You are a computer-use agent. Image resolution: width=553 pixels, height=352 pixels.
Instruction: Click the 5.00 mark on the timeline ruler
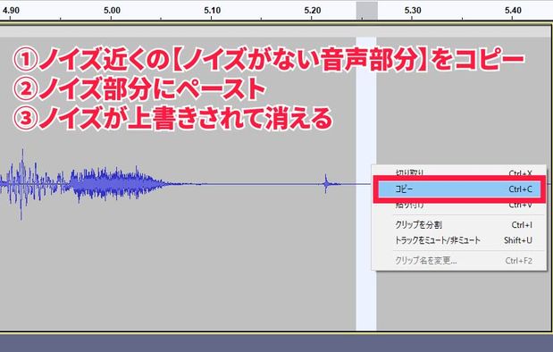point(112,10)
